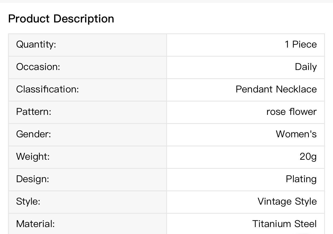Click the Quantity label cell
333x234 pixels.
(x=36, y=44)
